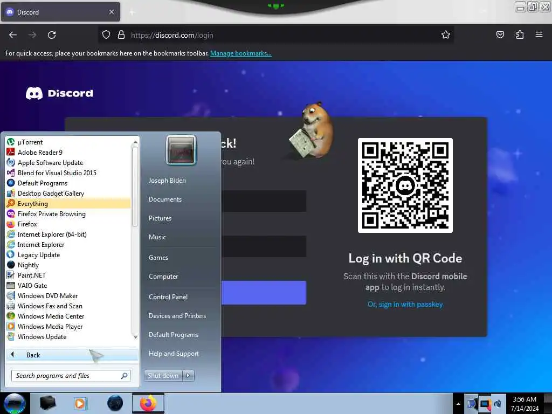Click the search magnifier icon in the Start menu
Image resolution: width=552 pixels, height=414 pixels.
pyautogui.click(x=125, y=376)
